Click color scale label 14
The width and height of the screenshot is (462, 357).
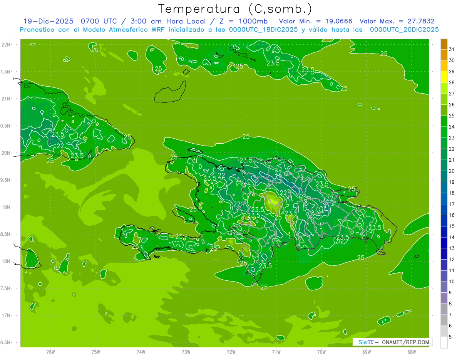click(x=452, y=237)
